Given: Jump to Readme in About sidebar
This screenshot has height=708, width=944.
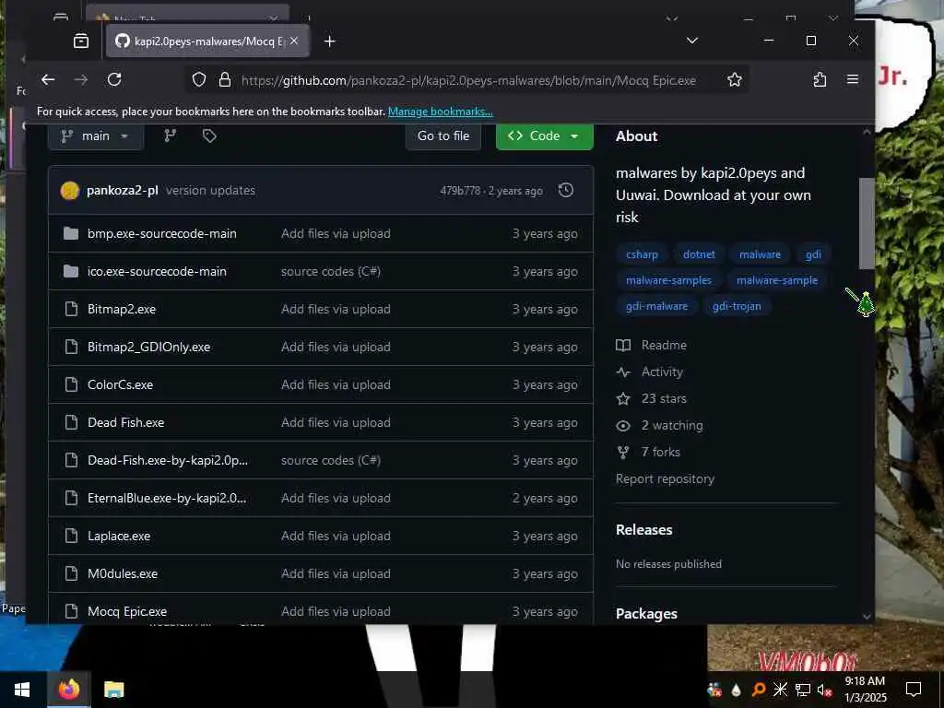Looking at the screenshot, I should click(652, 345).
